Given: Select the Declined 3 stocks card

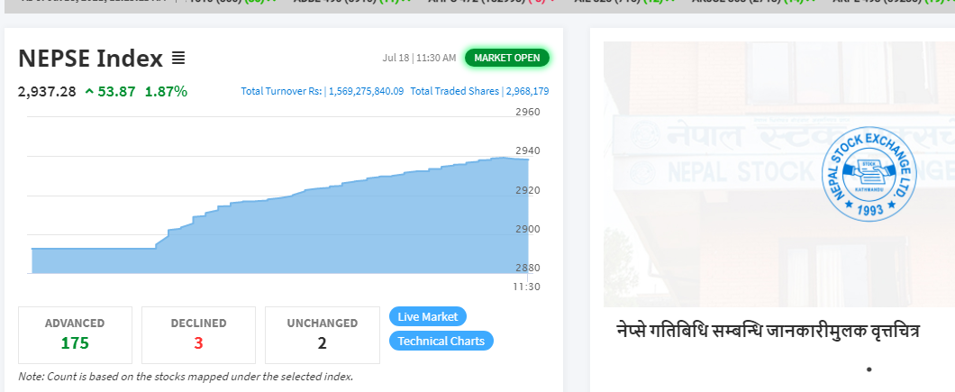Looking at the screenshot, I should pyautogui.click(x=198, y=334).
